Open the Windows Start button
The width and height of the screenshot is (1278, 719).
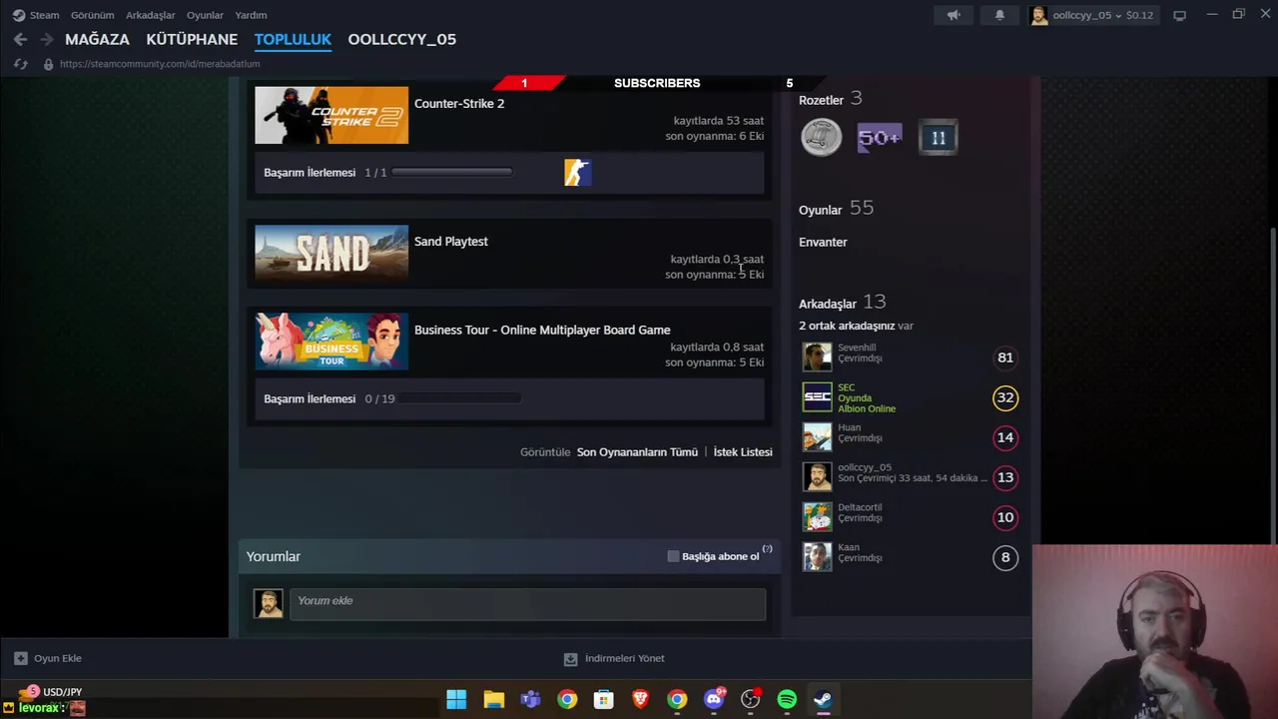pyautogui.click(x=456, y=699)
